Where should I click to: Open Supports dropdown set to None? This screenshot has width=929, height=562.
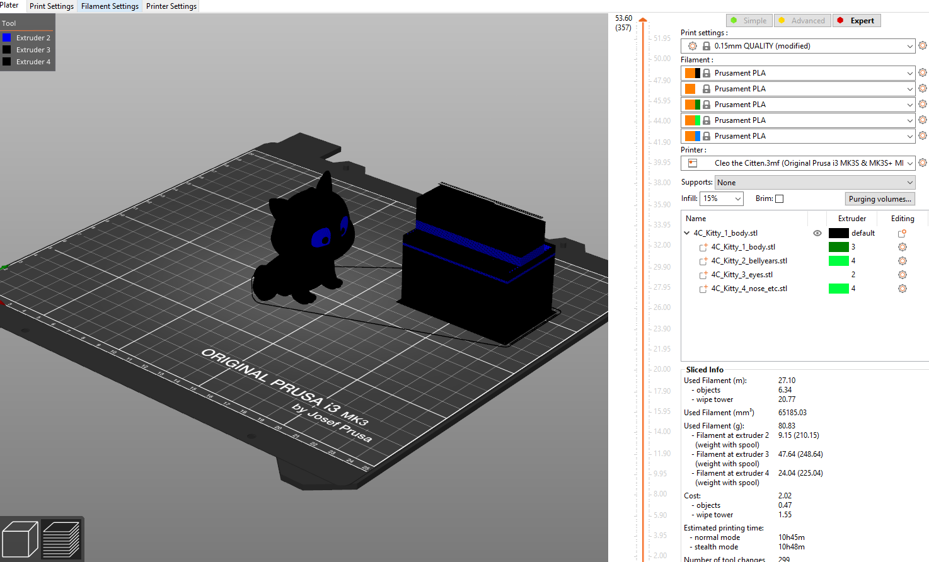(x=815, y=183)
